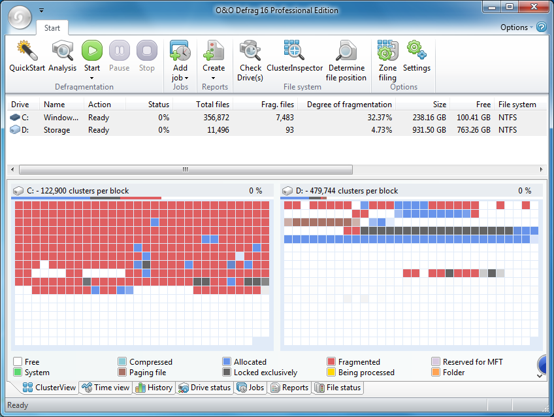This screenshot has width=554, height=417.
Task: Click the scroll left arrow of drive list
Action: click(x=12, y=170)
